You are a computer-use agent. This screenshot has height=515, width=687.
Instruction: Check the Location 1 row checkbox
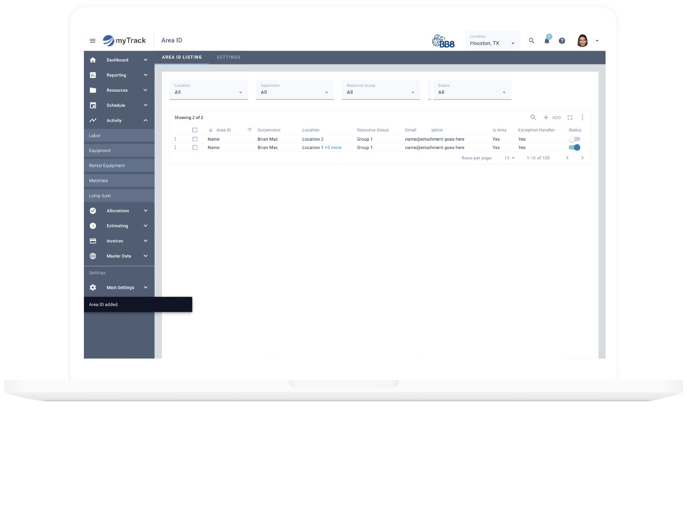(x=195, y=148)
